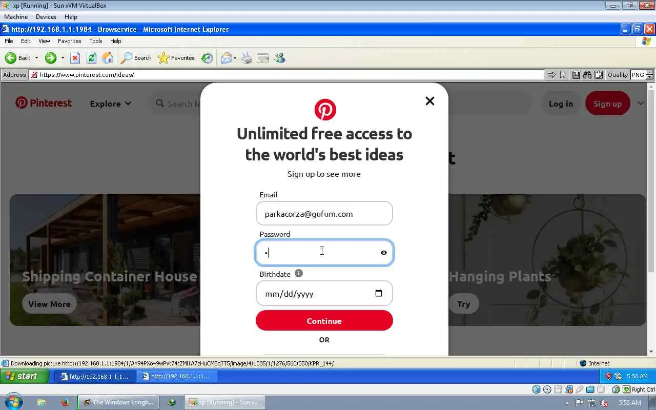Screen dimensions: 656x410
Task: Open the Tools menu in Internet Explorer
Action: tap(96, 41)
